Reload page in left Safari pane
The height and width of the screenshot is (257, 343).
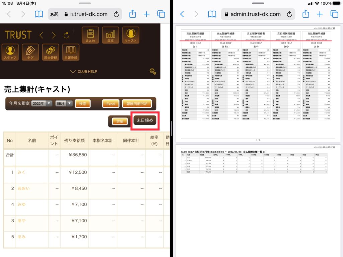point(116,14)
